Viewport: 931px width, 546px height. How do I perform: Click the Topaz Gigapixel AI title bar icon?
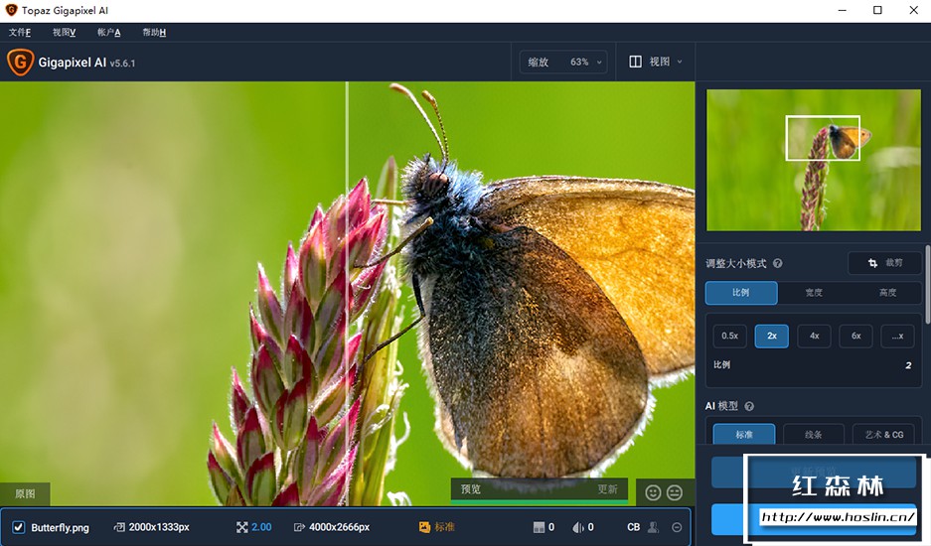coord(11,10)
